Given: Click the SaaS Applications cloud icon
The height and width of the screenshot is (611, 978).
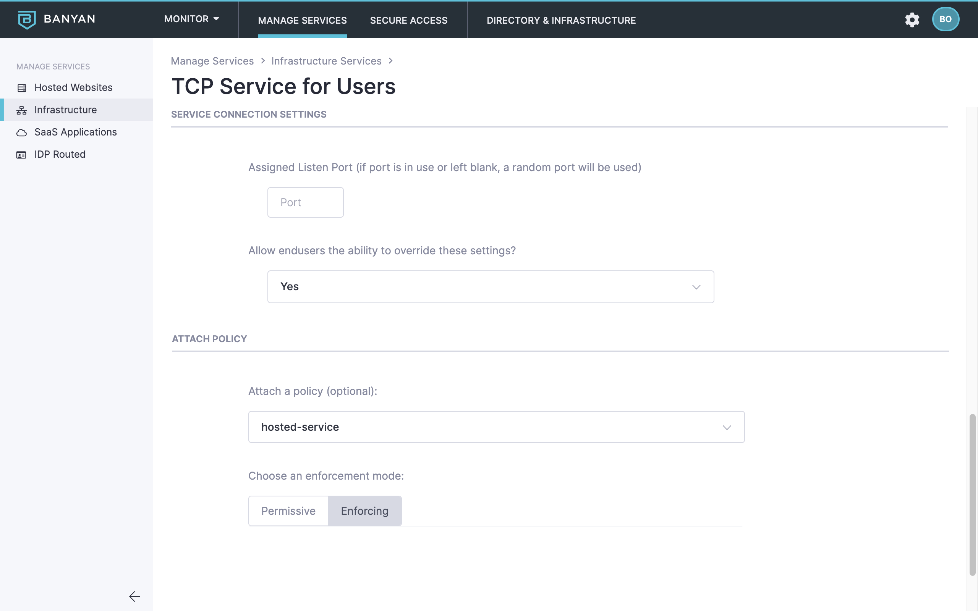Looking at the screenshot, I should (22, 133).
